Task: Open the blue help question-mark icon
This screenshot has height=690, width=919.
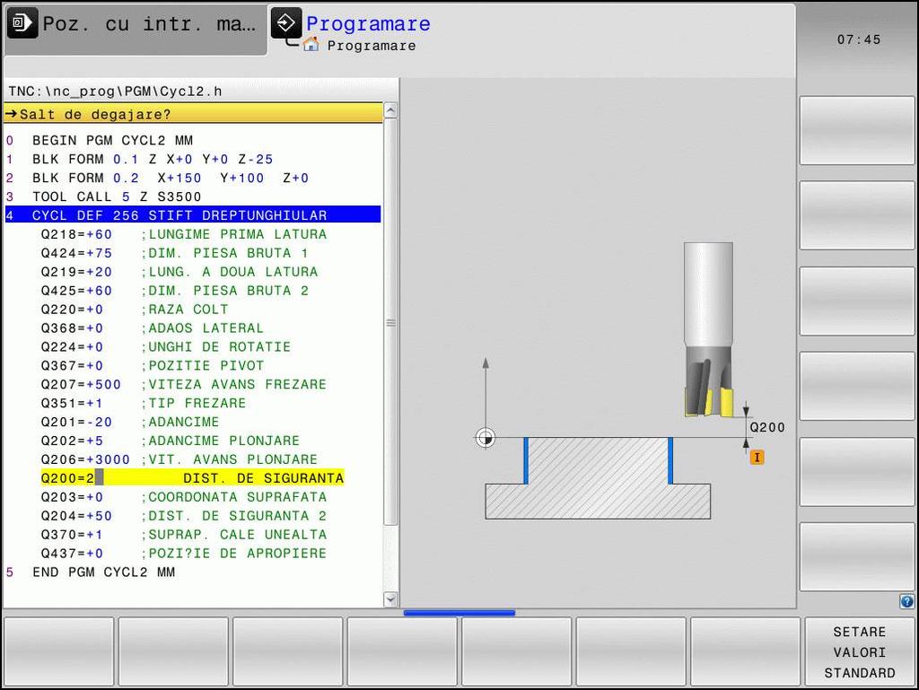Action: pos(906,601)
